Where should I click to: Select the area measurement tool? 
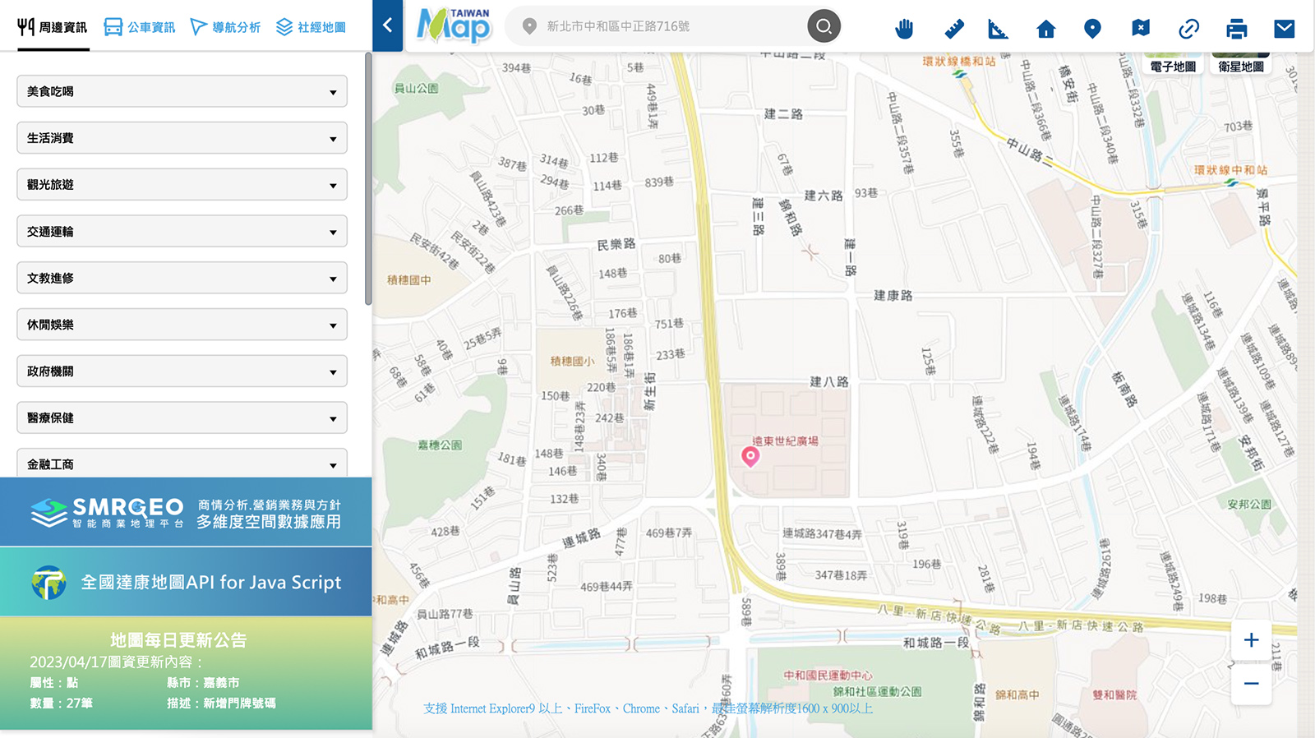pyautogui.click(x=998, y=29)
